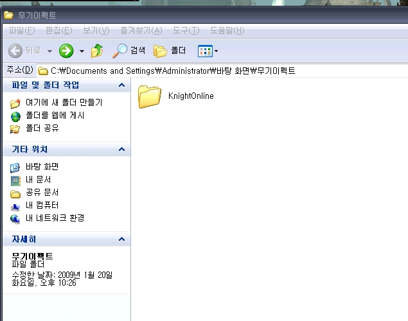The width and height of the screenshot is (408, 321).
Task: Go up one folder level icon
Action: 97,51
